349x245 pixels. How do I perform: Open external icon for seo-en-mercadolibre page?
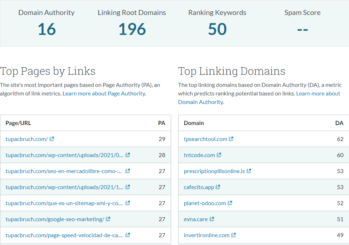click(128, 171)
